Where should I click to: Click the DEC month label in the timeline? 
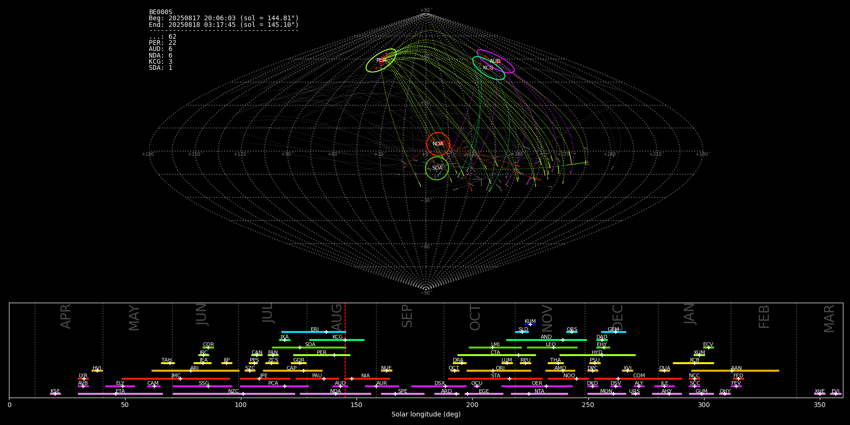618,317
